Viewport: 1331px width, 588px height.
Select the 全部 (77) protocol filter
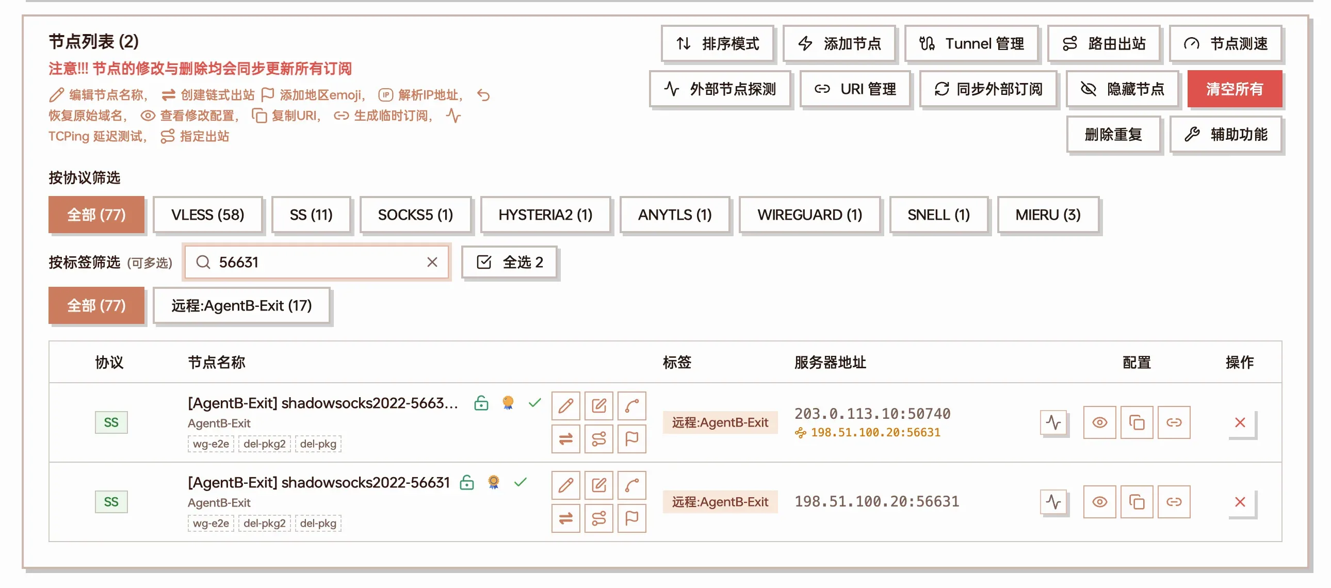pyautogui.click(x=96, y=215)
